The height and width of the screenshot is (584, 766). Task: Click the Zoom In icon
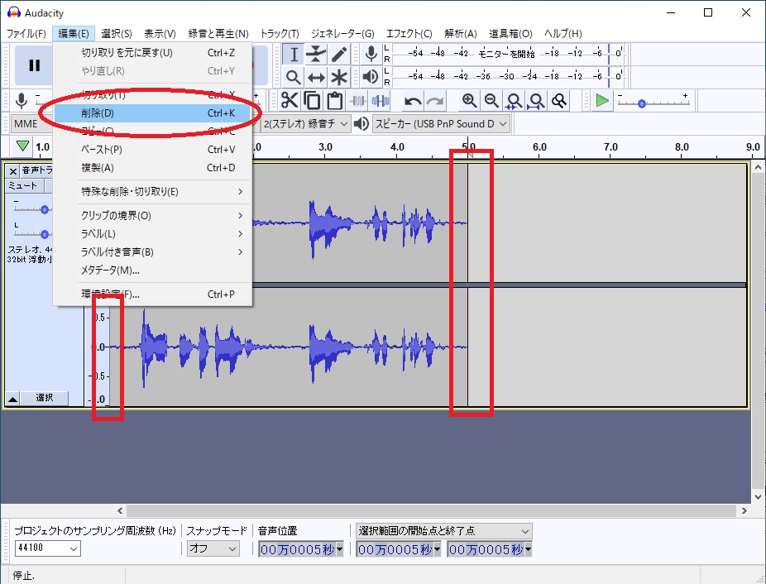pyautogui.click(x=469, y=101)
